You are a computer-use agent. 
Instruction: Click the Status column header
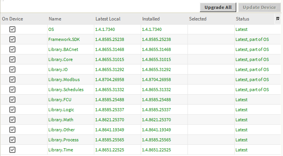242,19
